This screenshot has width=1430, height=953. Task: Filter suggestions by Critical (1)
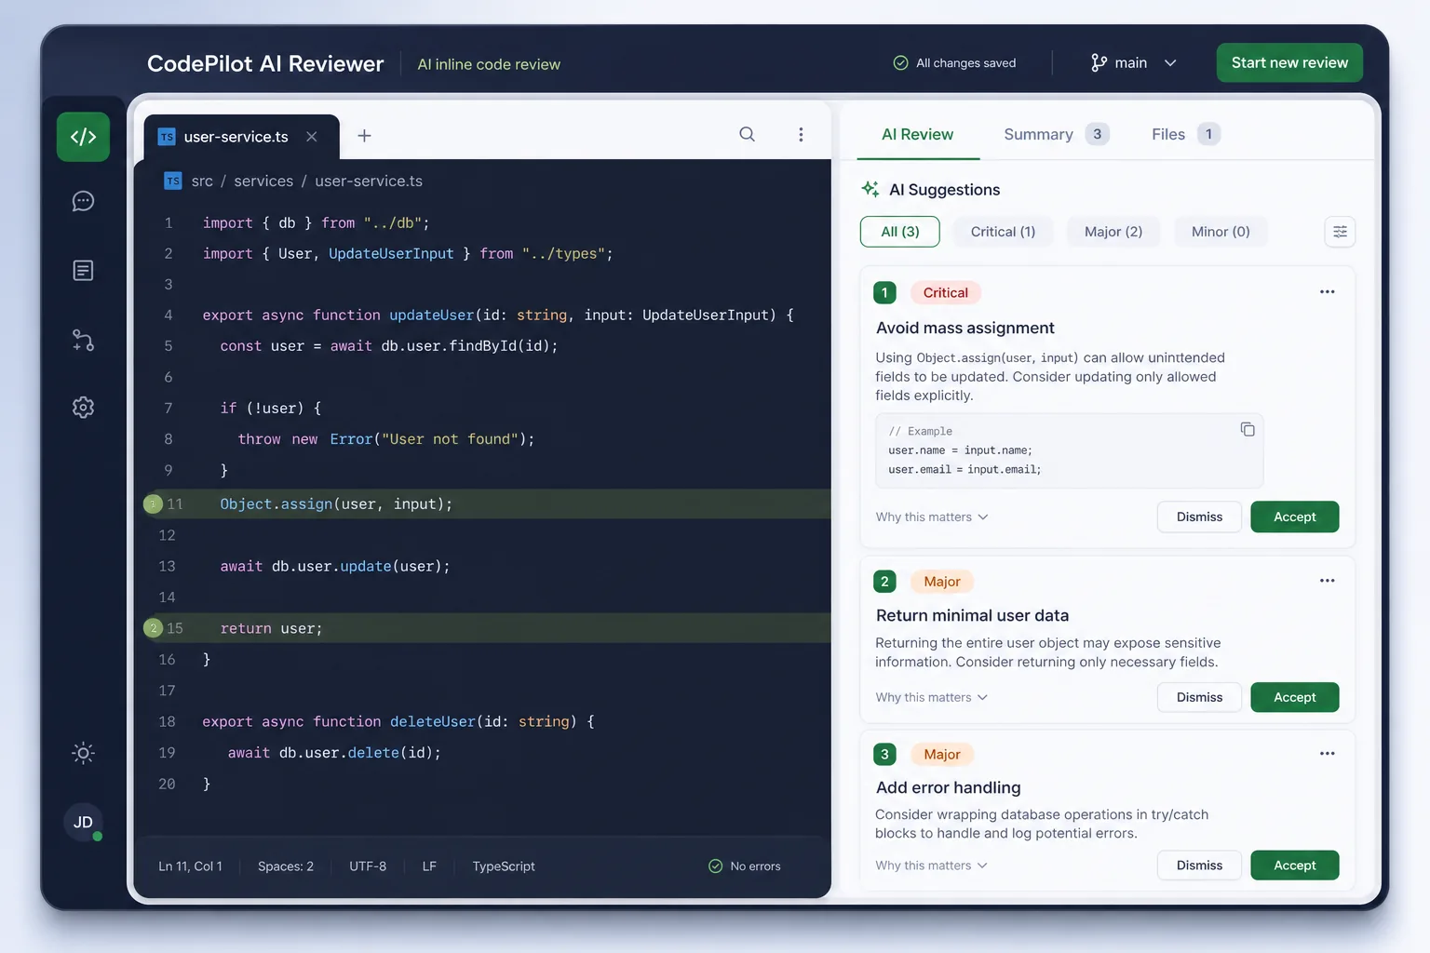[1003, 232]
